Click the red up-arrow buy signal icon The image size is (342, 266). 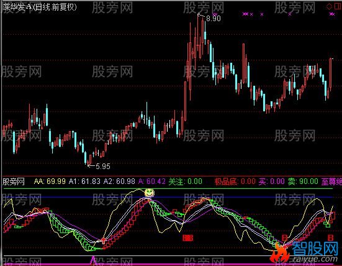tap(104, 241)
